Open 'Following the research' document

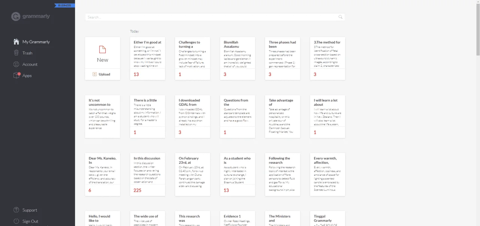pyautogui.click(x=282, y=174)
